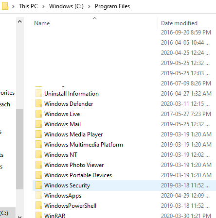
Task: Click the navigation pane scroll down arrow
Action: point(20,217)
